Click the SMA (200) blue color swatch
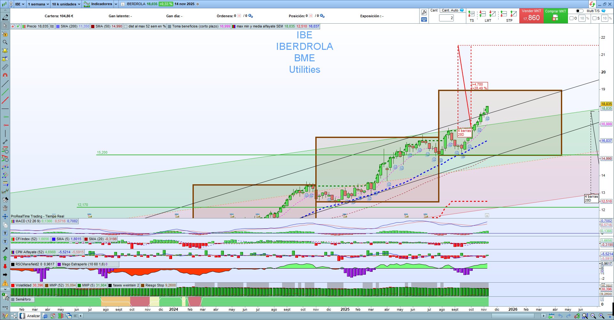Viewport: 614px width, 320px height. [58, 27]
